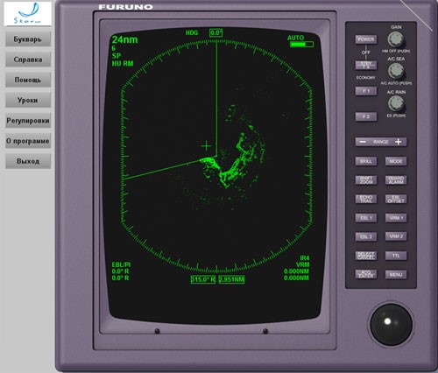Toggle the ECHO TRAIL button
This screenshot has height=373, width=438.
[366, 199]
